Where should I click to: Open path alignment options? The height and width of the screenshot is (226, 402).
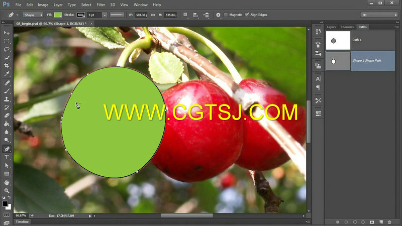point(195,15)
